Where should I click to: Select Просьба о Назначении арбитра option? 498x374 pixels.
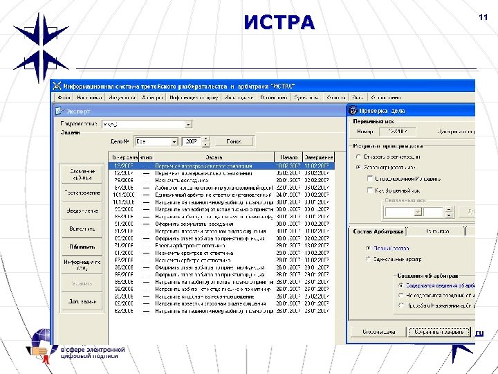(x=400, y=305)
